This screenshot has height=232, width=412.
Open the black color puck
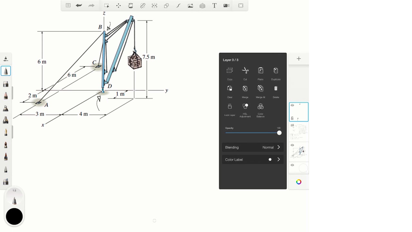click(14, 216)
